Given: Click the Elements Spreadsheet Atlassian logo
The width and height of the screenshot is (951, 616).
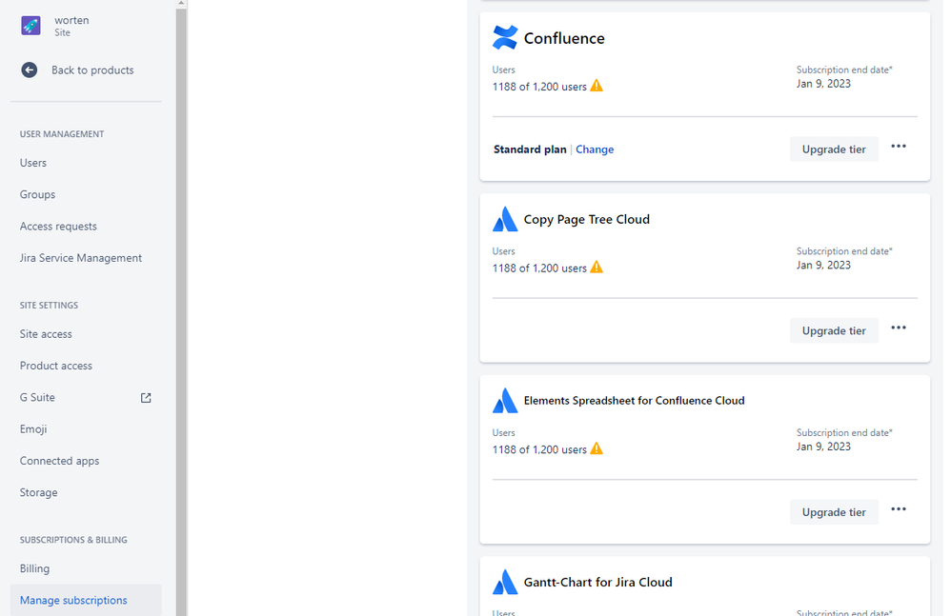Looking at the screenshot, I should (x=505, y=401).
